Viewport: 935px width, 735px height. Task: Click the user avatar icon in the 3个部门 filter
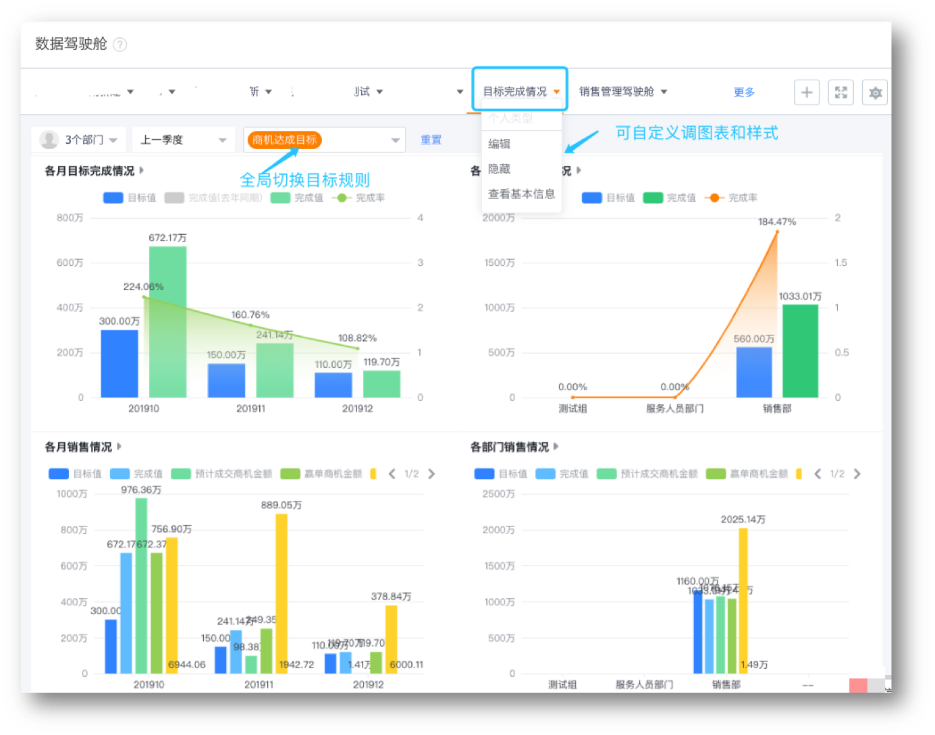tap(49, 139)
